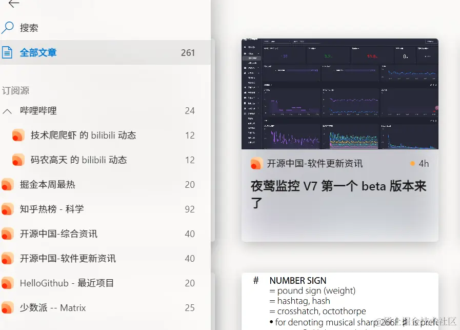Open the 开源中国-综合资讯 feed
The height and width of the screenshot is (330, 460).
pyautogui.click(x=105, y=234)
